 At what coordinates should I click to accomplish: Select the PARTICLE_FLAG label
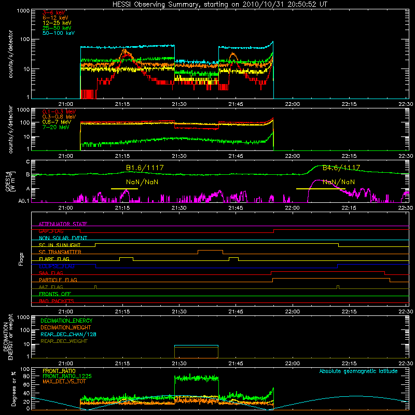point(58,280)
